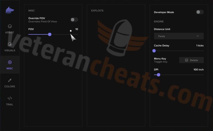The image size is (213, 131).
Task: Click the 'Override FOV' label
Action: (x=37, y=18)
